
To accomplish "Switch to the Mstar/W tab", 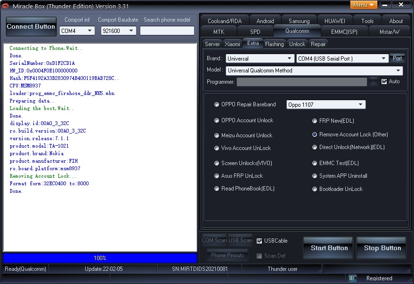I will tap(389, 32).
